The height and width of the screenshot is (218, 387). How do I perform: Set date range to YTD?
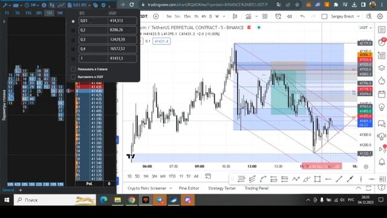(172, 176)
